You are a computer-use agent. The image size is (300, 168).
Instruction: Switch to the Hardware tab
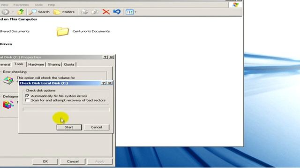[36, 64]
